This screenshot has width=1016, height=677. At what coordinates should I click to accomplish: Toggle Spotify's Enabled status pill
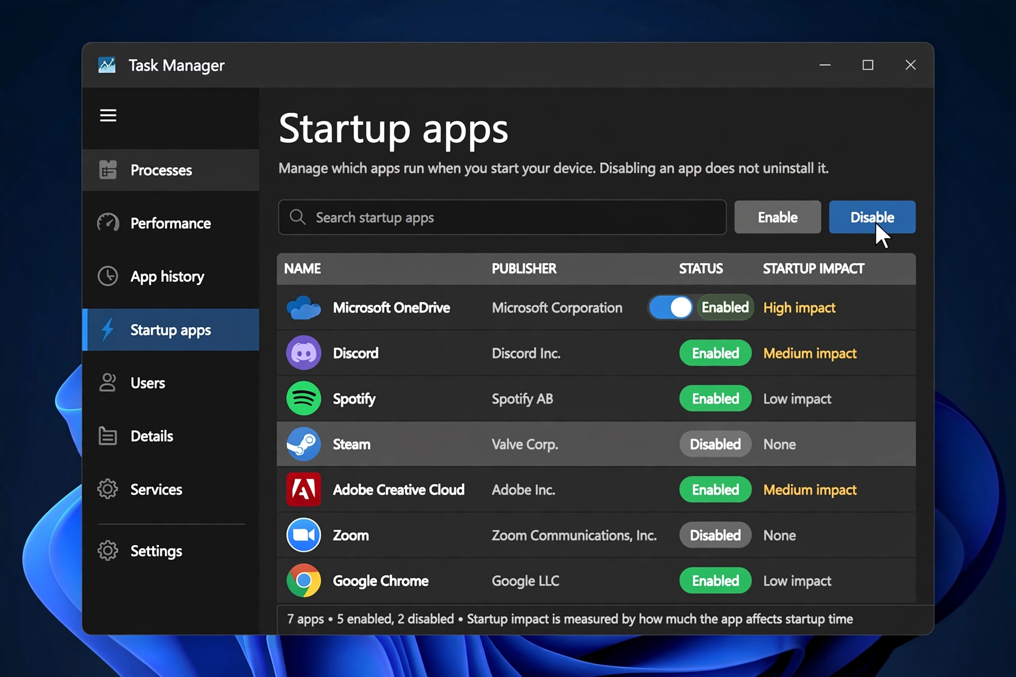pos(715,398)
